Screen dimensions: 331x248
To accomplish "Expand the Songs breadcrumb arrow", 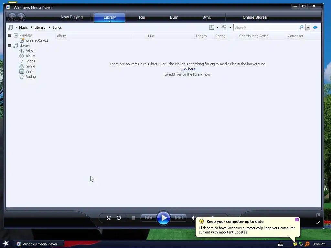I will point(49,27).
